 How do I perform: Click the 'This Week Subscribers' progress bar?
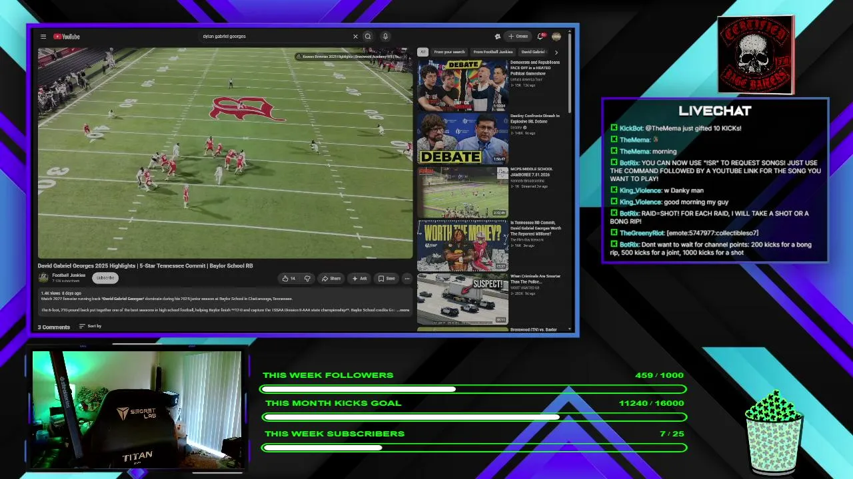[474, 448]
